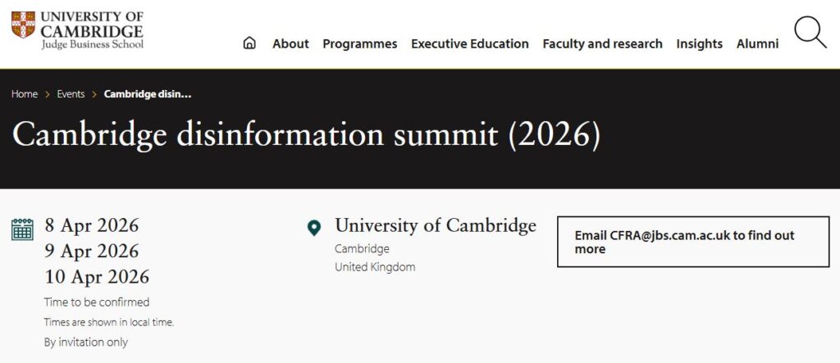Follow the Home breadcrumb link

[25, 94]
